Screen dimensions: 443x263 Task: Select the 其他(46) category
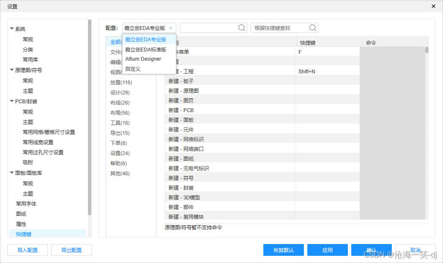click(x=120, y=174)
